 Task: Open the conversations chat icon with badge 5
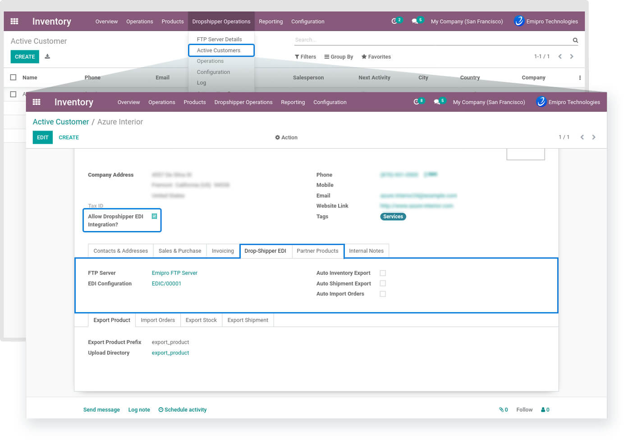tap(437, 102)
